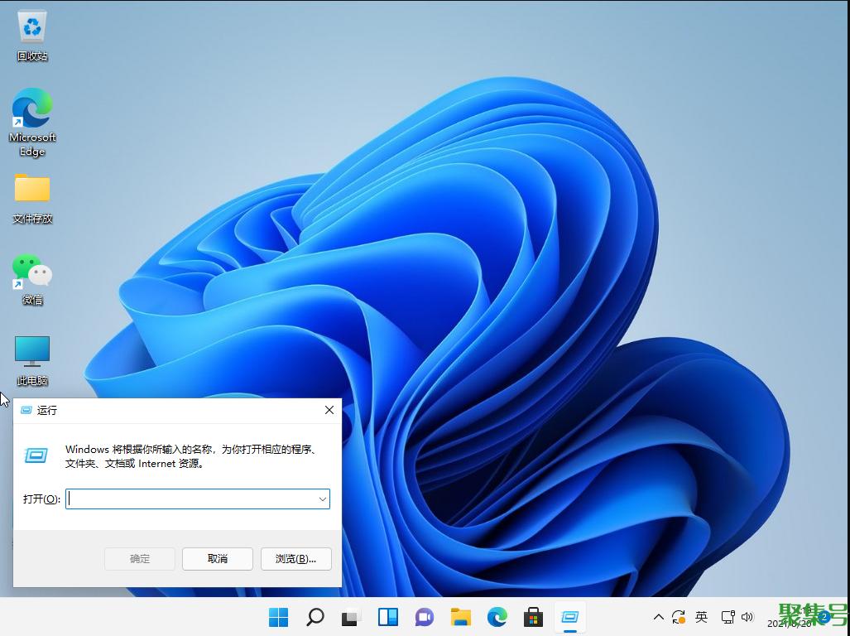Open the 打开 combo box dropdown
Image resolution: width=850 pixels, height=636 pixels.
[x=322, y=499]
